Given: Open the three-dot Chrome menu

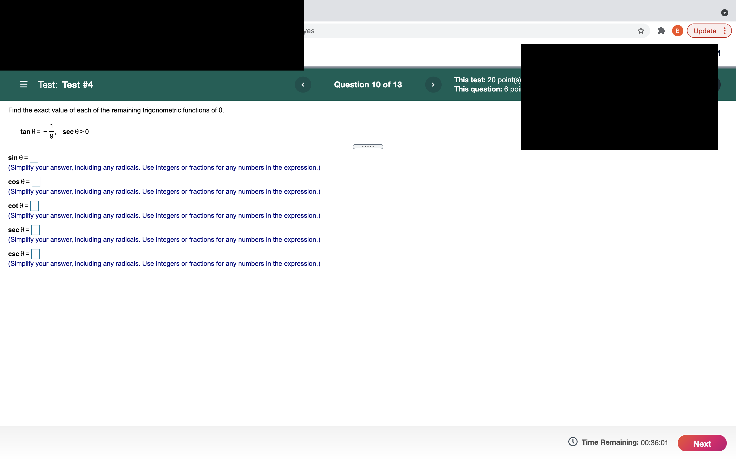Looking at the screenshot, I should [725, 31].
